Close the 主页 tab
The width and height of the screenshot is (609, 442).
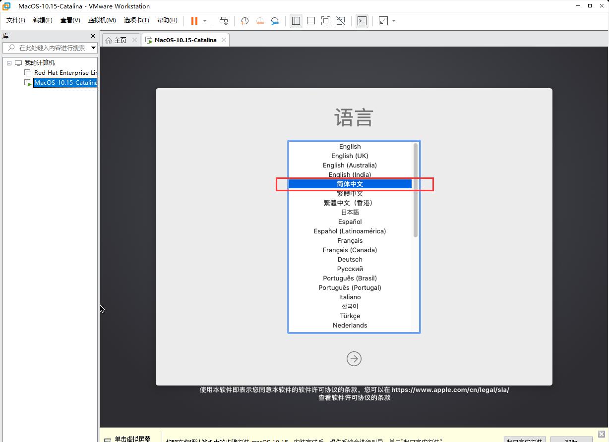point(134,40)
